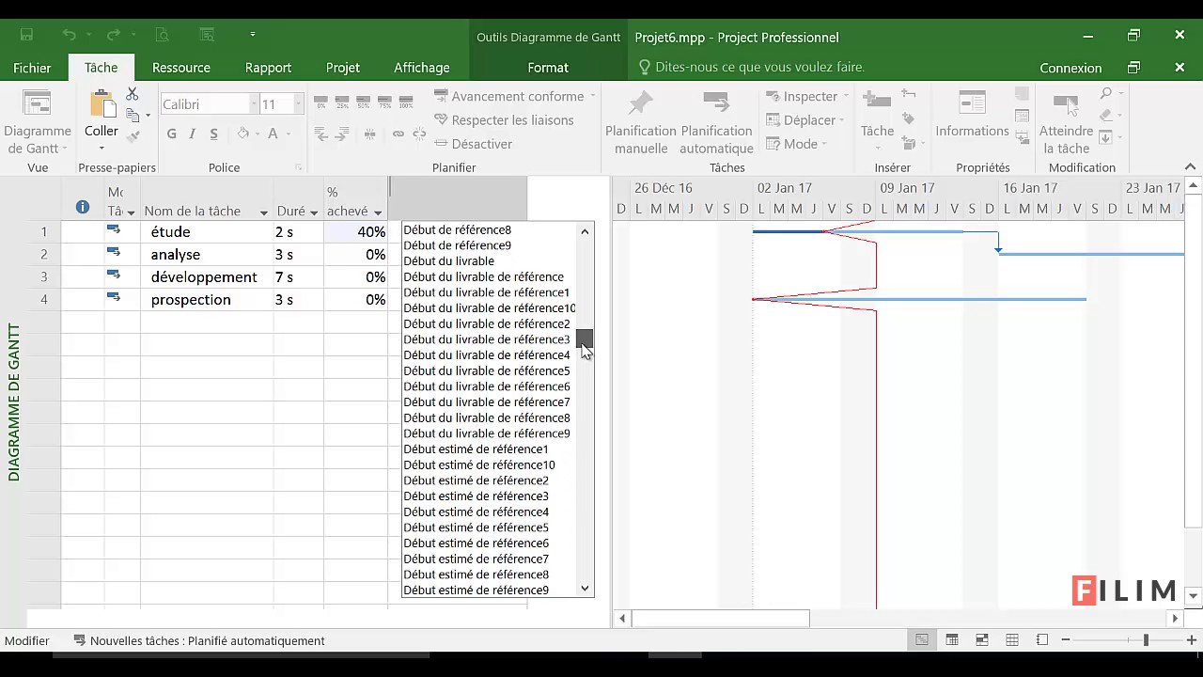Switch to the Affichage tab
Image resolution: width=1203 pixels, height=677 pixels.
point(422,68)
